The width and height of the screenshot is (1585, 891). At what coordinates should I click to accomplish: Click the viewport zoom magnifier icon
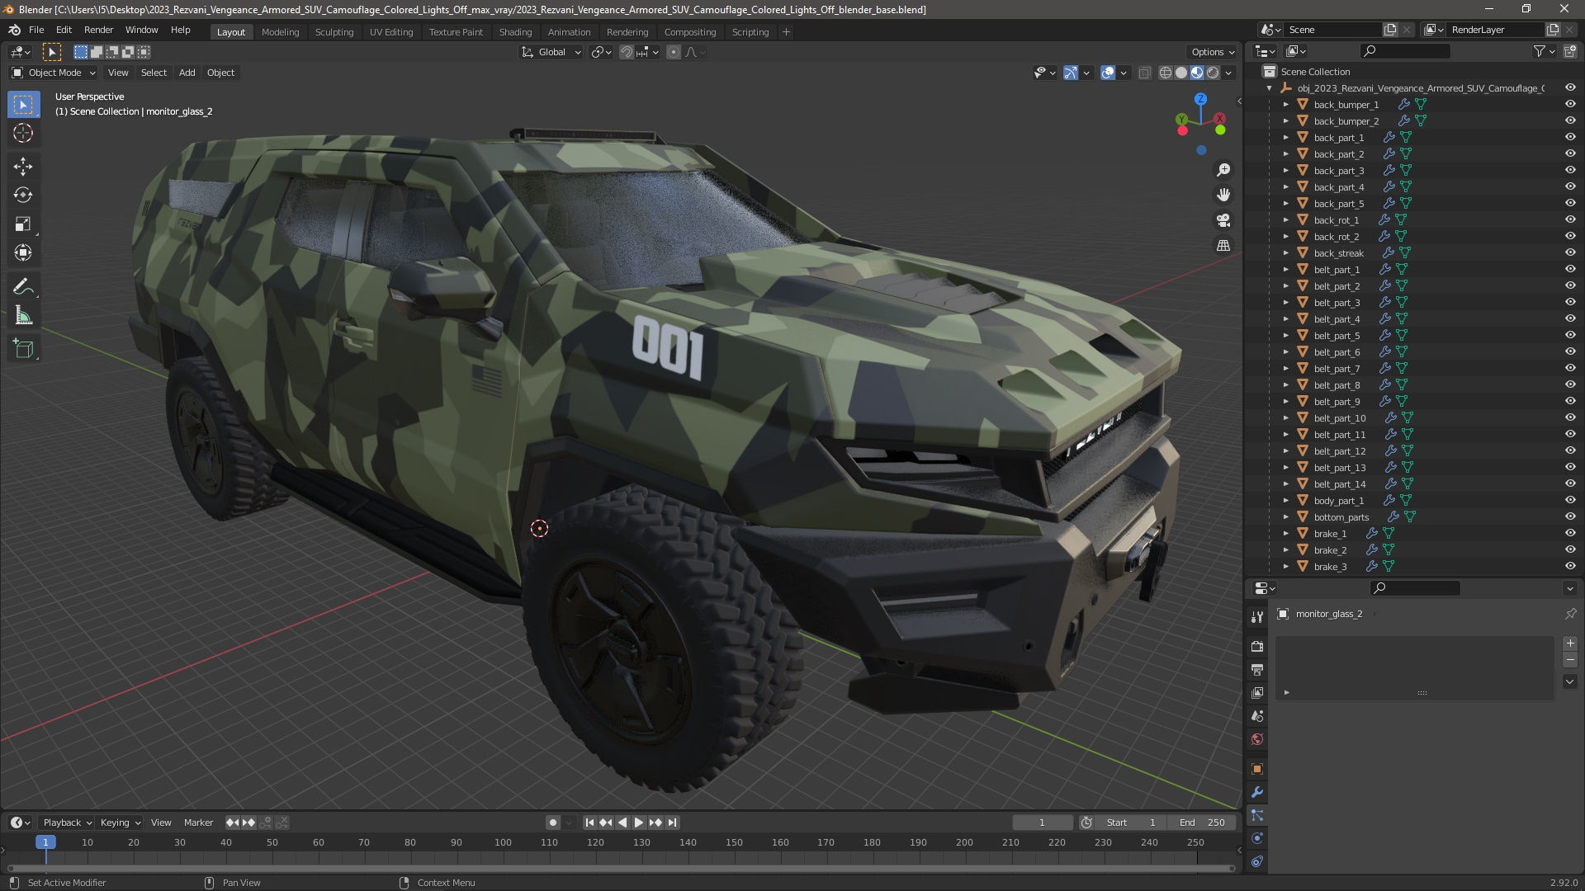click(1223, 170)
